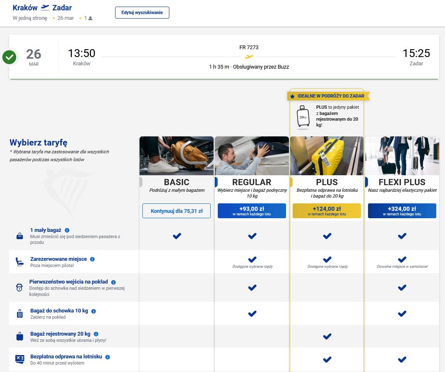Click the PLUS fare yellow suitcase image

327,156
